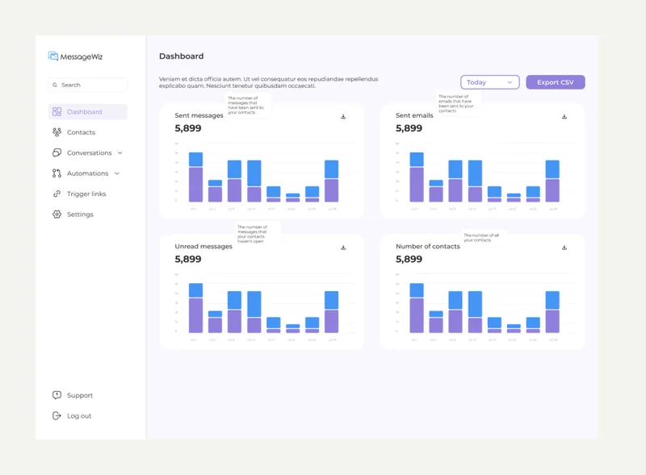Image resolution: width=646 pixels, height=475 pixels.
Task: Open Automations in the sidebar
Action: 87,173
